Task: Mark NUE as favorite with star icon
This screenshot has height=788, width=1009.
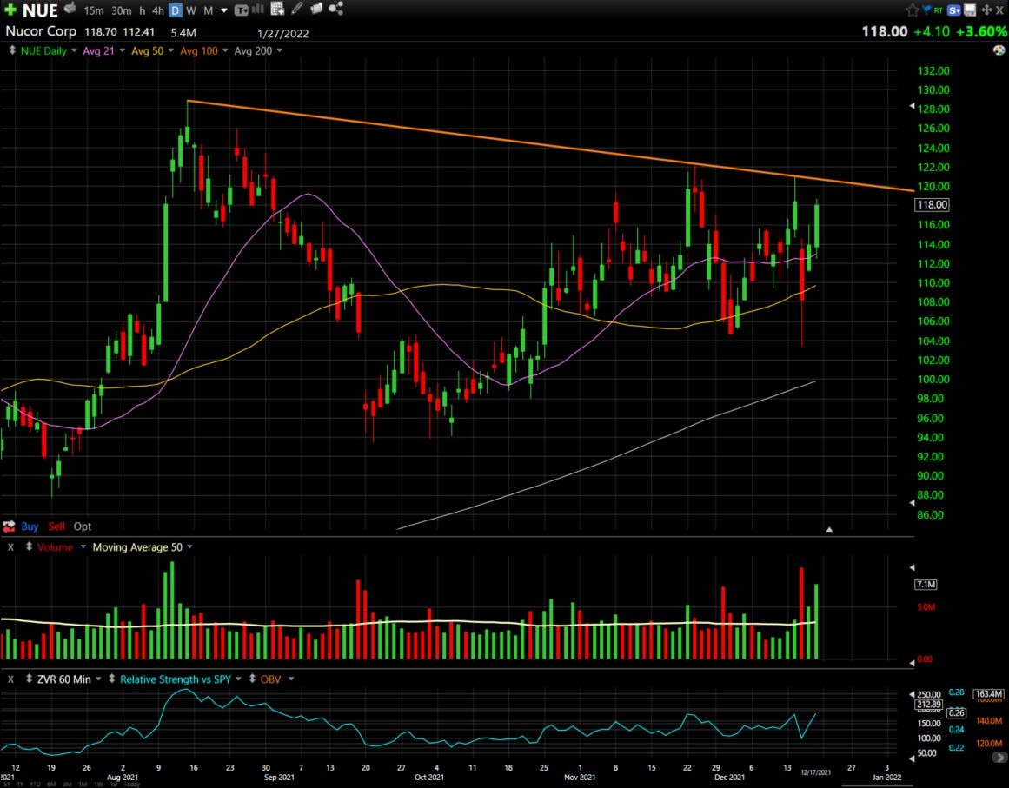Action: pyautogui.click(x=912, y=10)
